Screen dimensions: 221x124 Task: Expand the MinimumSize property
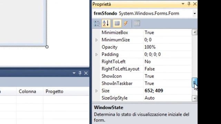[97, 40]
